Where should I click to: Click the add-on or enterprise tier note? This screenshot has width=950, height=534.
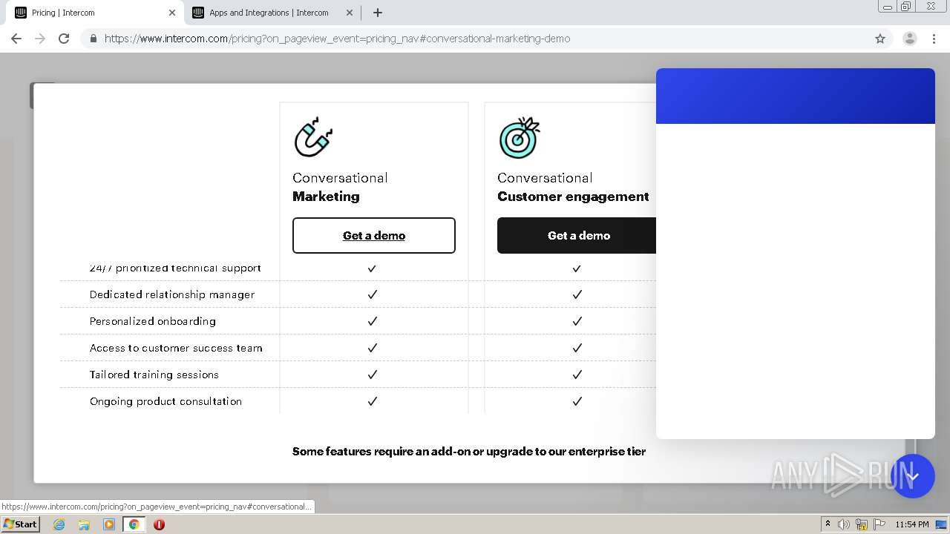tap(469, 451)
